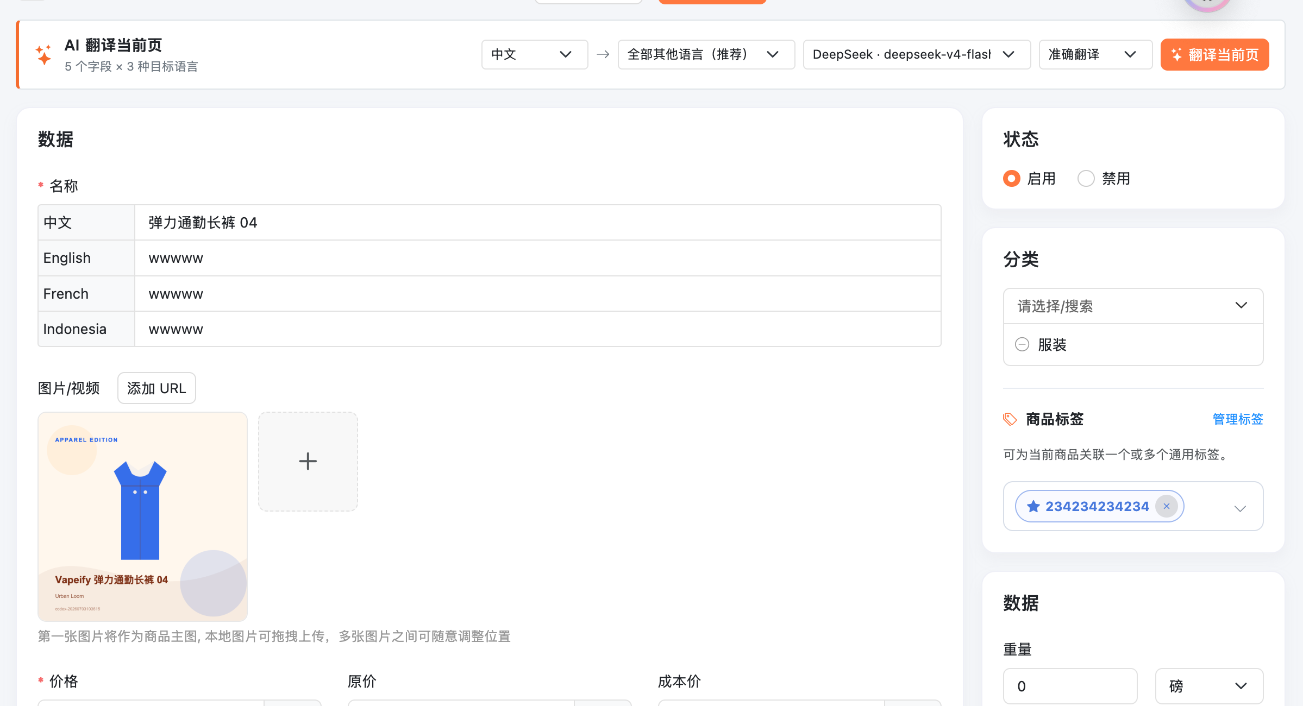
Task: Open the DeepSeek model selection dropdown
Action: (x=917, y=54)
